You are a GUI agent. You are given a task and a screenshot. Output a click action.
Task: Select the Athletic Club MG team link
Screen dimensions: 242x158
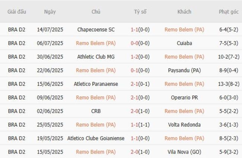96,57
